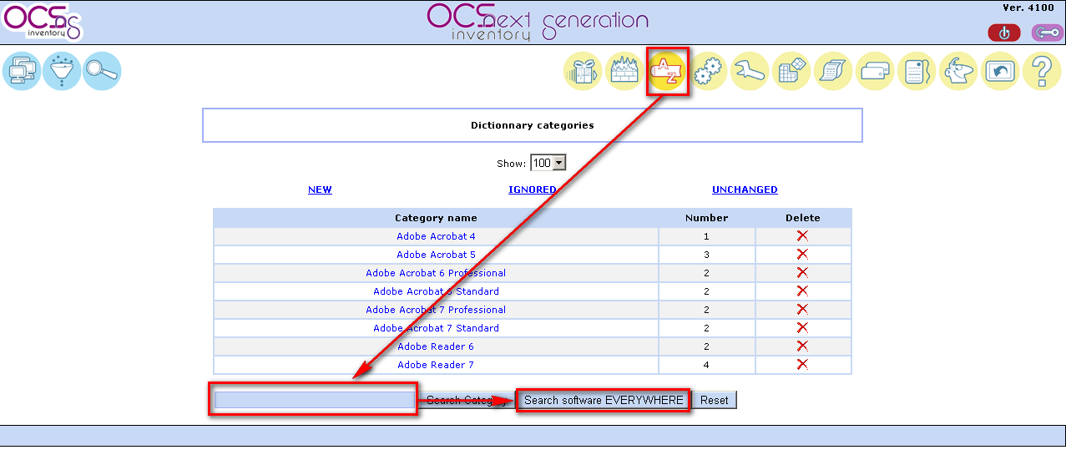Image resolution: width=1066 pixels, height=465 pixels.
Task: Open the labels tag icon
Action: [875, 72]
